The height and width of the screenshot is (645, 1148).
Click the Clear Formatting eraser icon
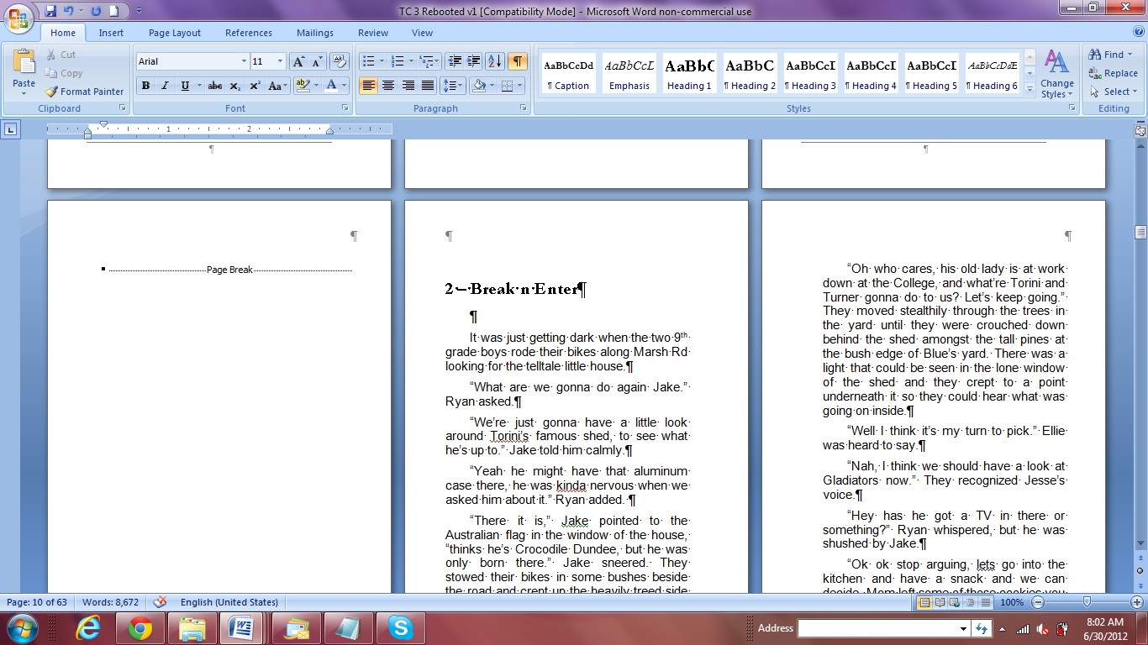340,61
